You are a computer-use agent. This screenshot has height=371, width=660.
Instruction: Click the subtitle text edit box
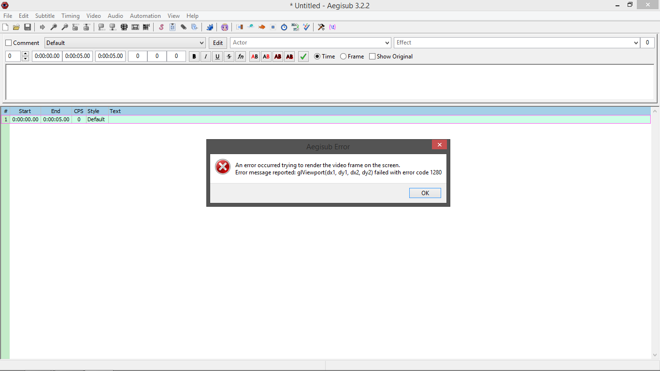tap(330, 82)
